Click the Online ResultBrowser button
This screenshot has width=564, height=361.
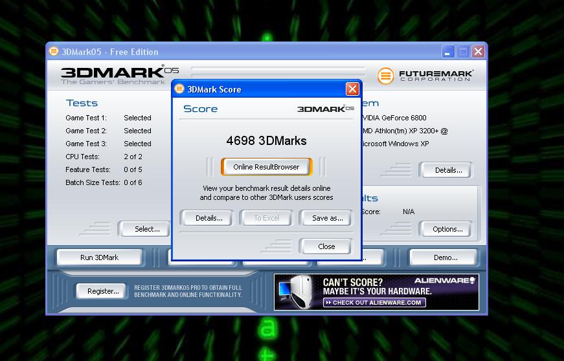click(266, 167)
